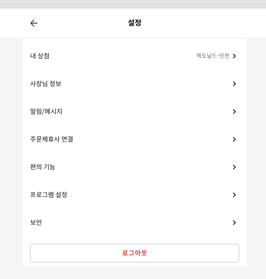
Task: Click the chevron beside 맥도날드-인천
Action: point(235,56)
